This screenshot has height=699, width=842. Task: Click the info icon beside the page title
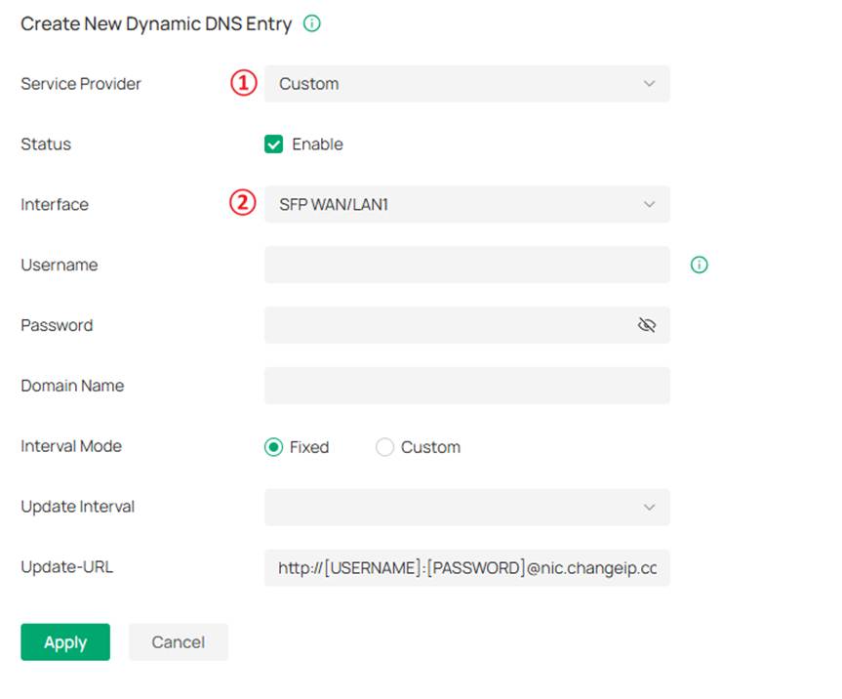pos(311,23)
